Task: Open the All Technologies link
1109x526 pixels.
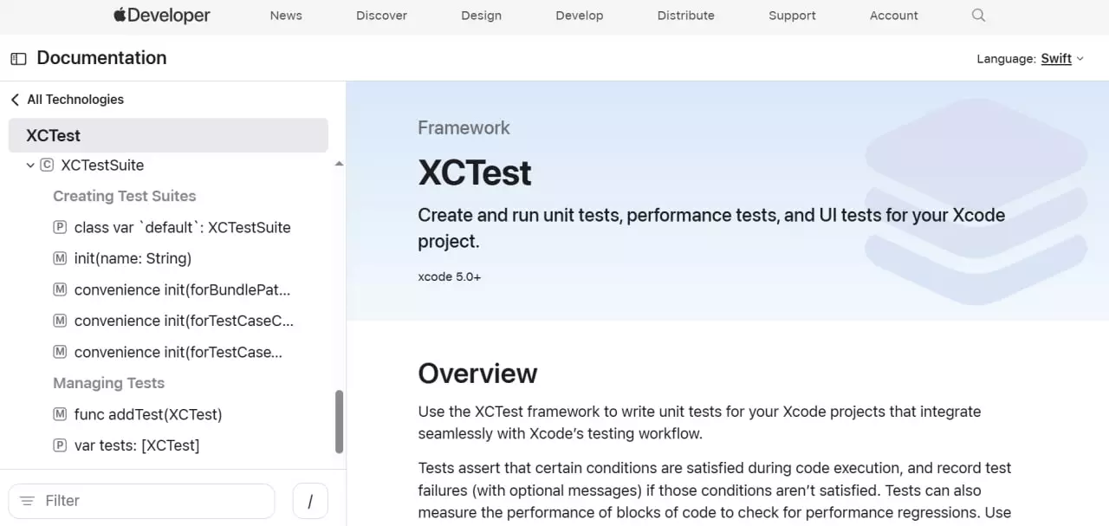Action: 74,99
